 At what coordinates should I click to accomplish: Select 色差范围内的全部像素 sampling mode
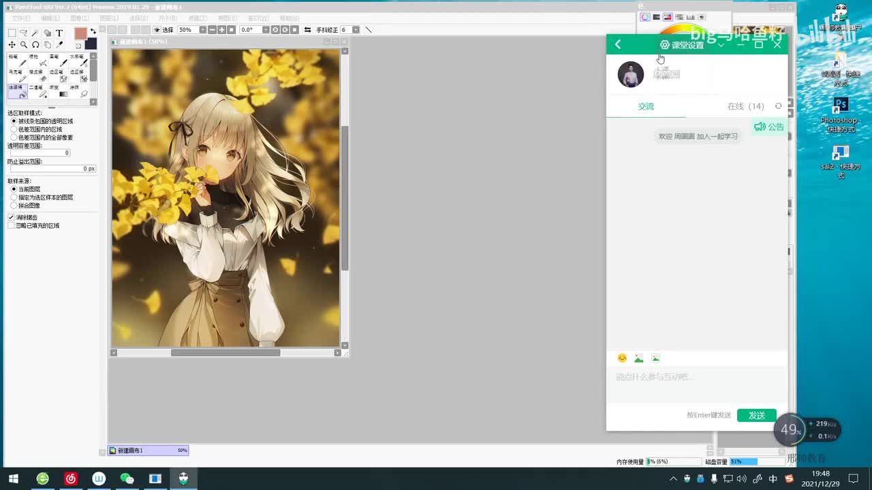click(x=42, y=137)
